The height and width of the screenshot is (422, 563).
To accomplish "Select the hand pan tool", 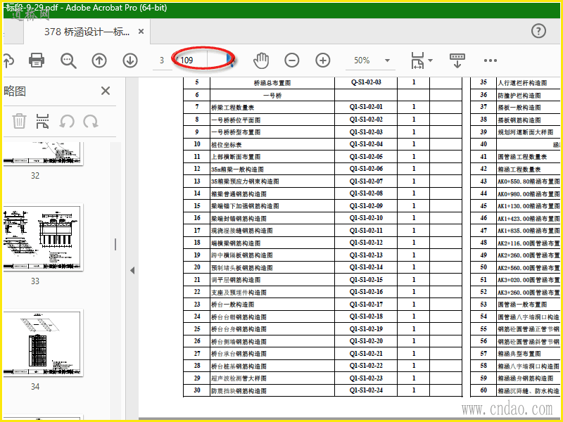I will 261,60.
